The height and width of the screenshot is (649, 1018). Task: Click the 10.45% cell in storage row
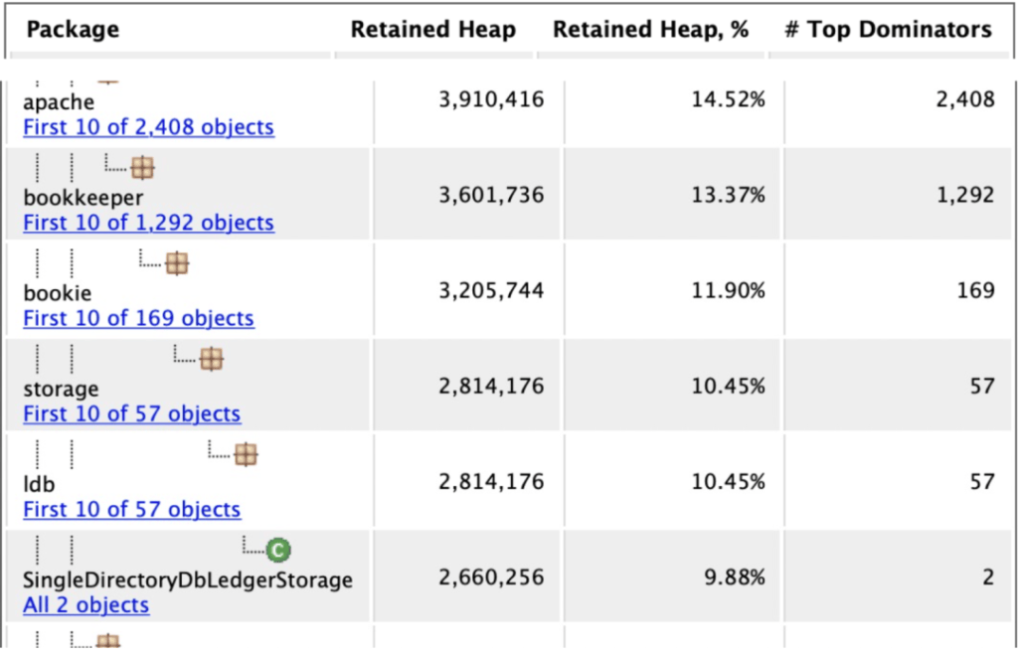click(x=728, y=387)
